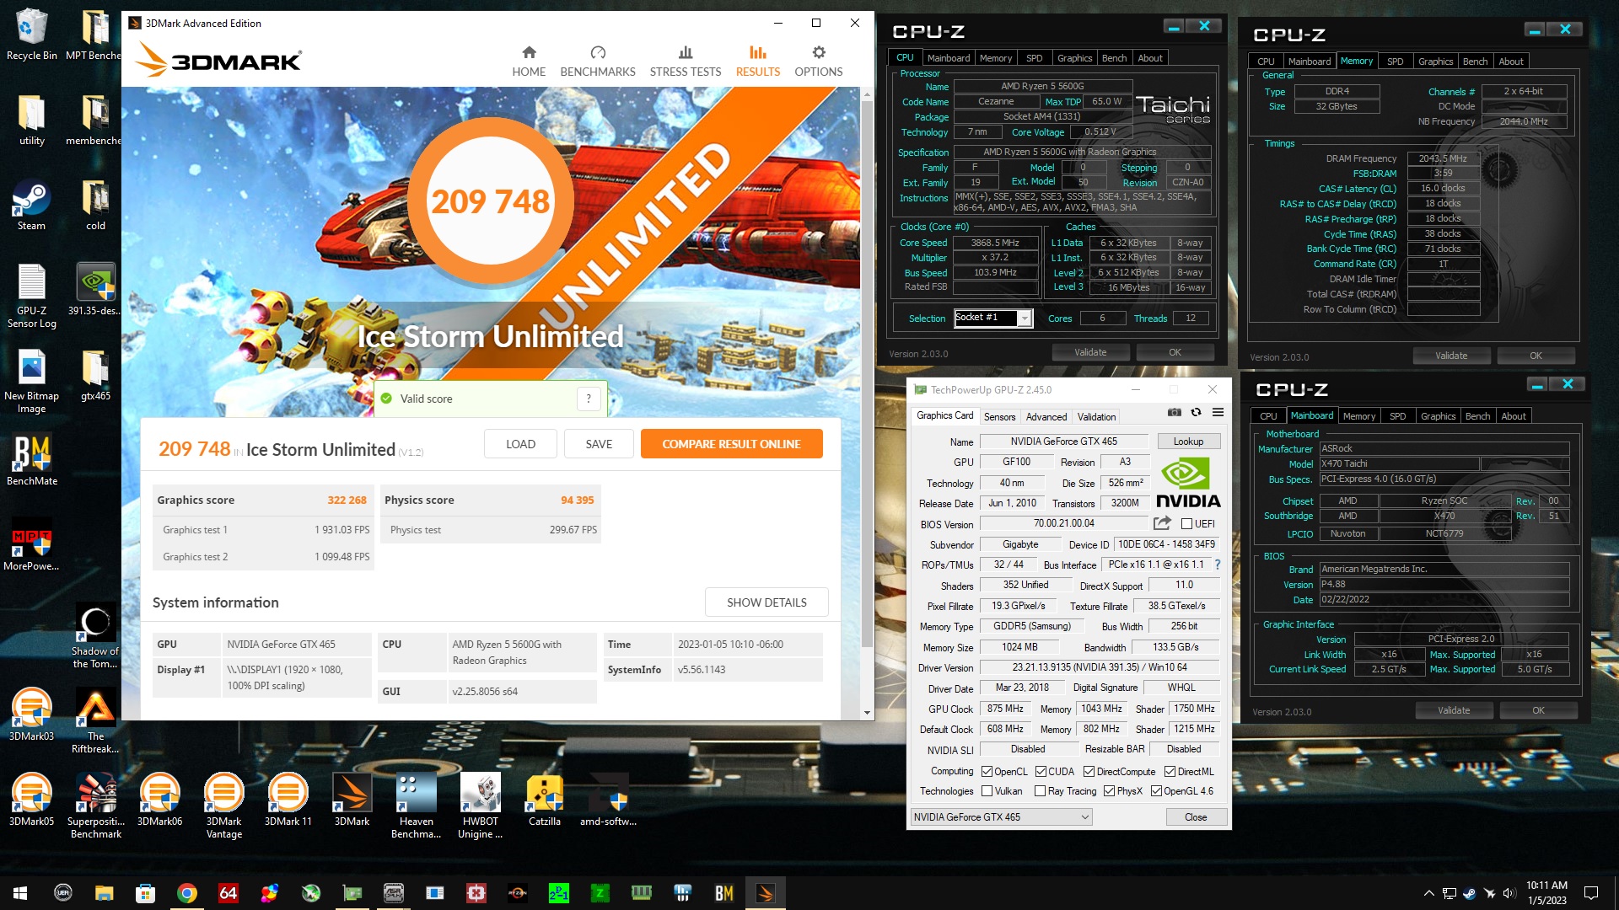This screenshot has height=910, width=1619.
Task: Open the GPU-Z Sensor Log file icon
Action: tap(32, 297)
